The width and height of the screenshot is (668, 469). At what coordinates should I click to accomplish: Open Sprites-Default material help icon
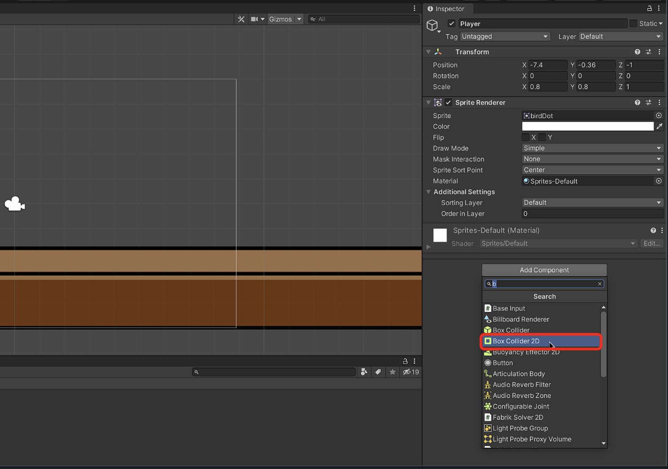click(653, 231)
